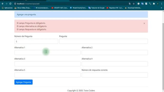
Task: Click the Google Translate extension icon
Action: click(x=142, y=4)
